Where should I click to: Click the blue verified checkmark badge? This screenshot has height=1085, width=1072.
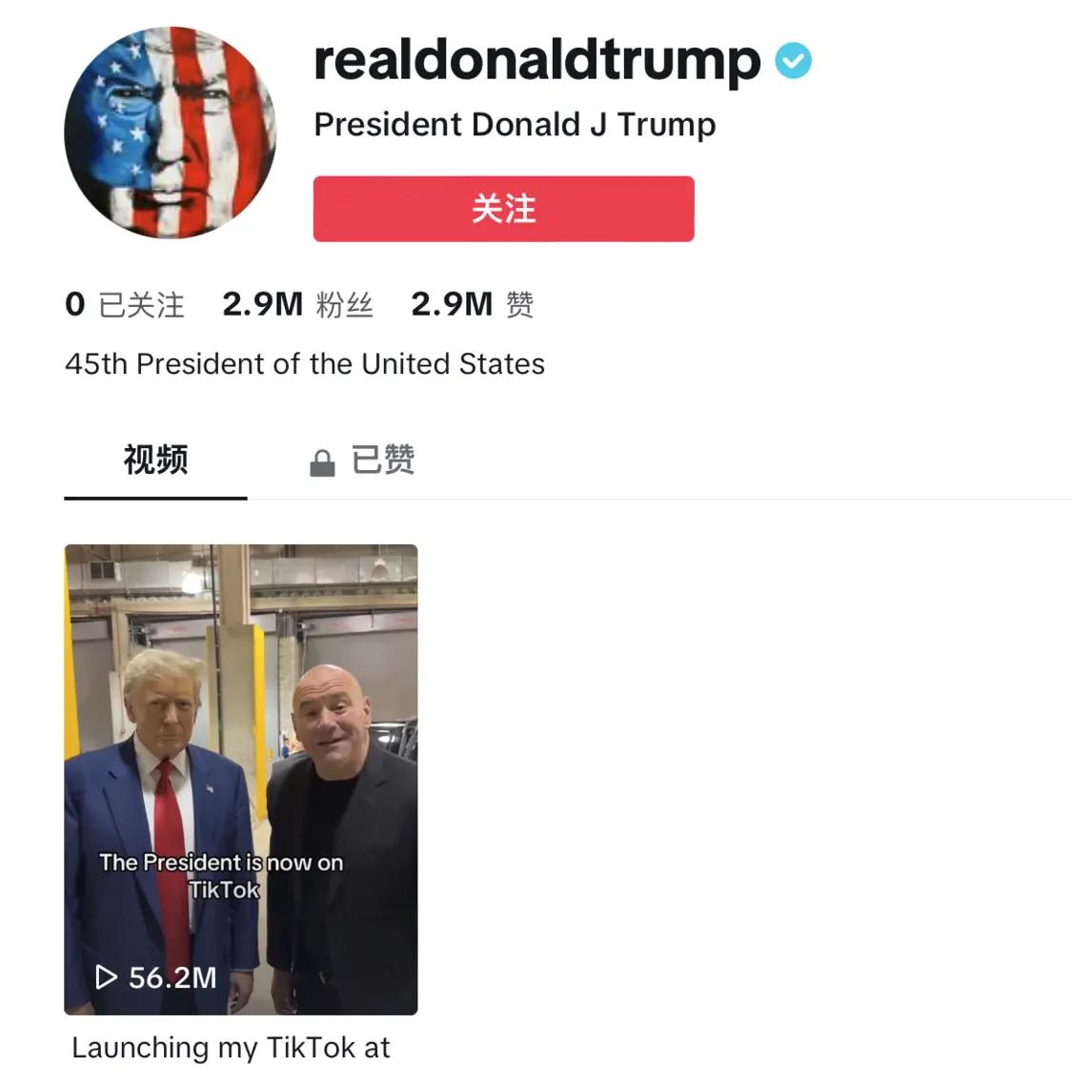793,61
